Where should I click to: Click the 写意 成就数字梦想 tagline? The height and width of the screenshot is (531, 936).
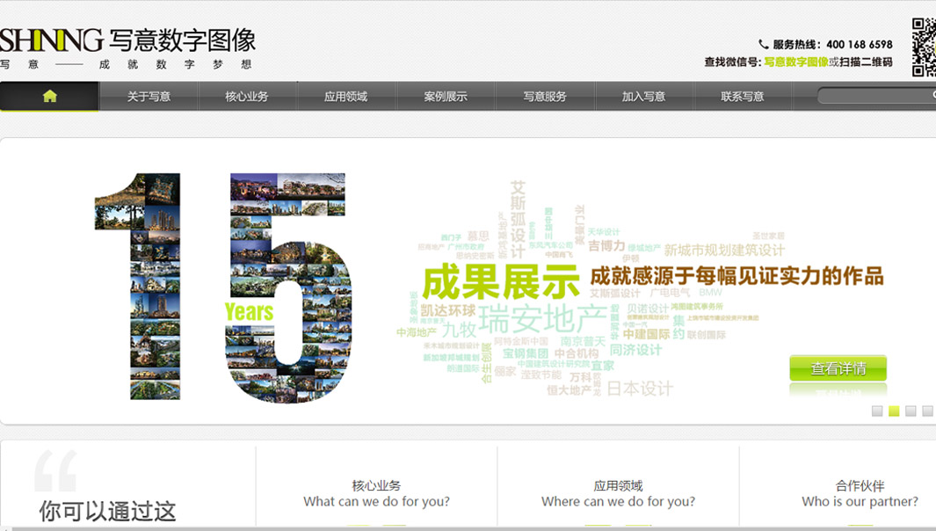coord(126,64)
